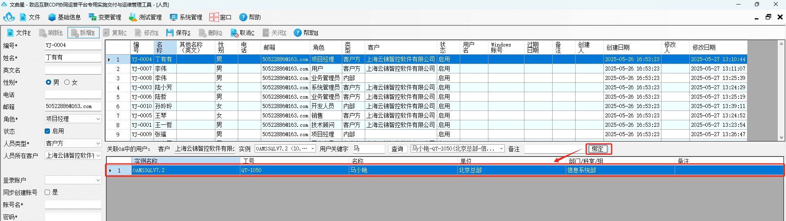
Task: Click the 绑定 button
Action: point(598,149)
